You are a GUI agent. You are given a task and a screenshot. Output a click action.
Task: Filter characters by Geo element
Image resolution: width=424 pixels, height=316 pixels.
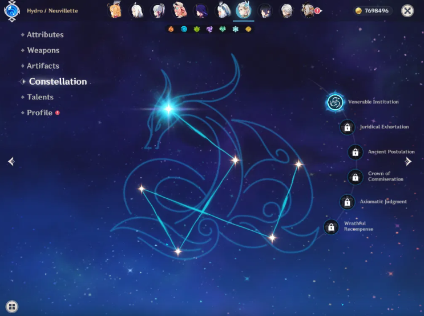pyautogui.click(x=248, y=29)
